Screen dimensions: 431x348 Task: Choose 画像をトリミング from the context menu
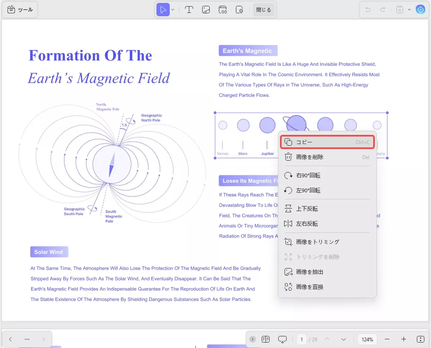[x=327, y=242]
